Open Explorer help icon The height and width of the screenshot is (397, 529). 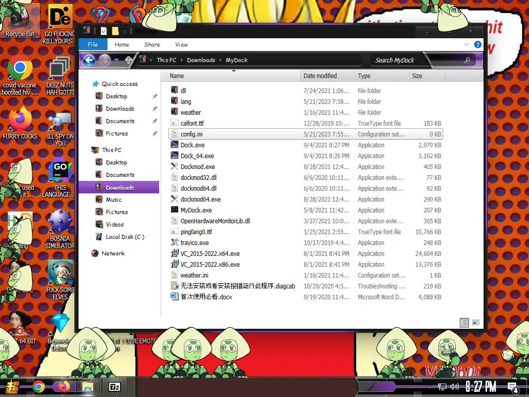[477, 44]
